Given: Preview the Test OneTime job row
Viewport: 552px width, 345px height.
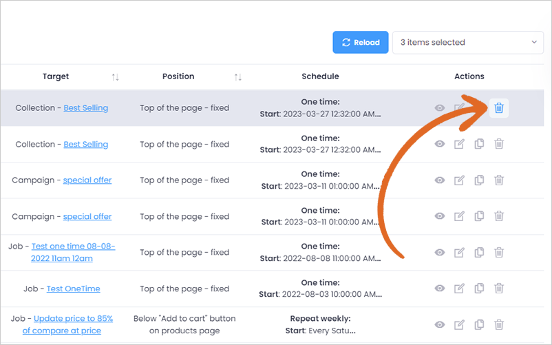Looking at the screenshot, I should (x=440, y=288).
